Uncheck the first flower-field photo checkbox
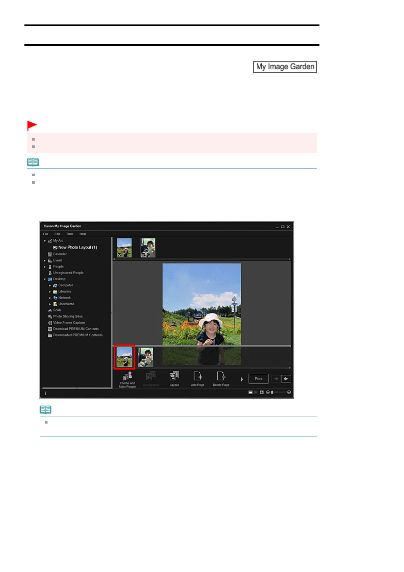The width and height of the screenshot is (404, 572). tap(120, 255)
